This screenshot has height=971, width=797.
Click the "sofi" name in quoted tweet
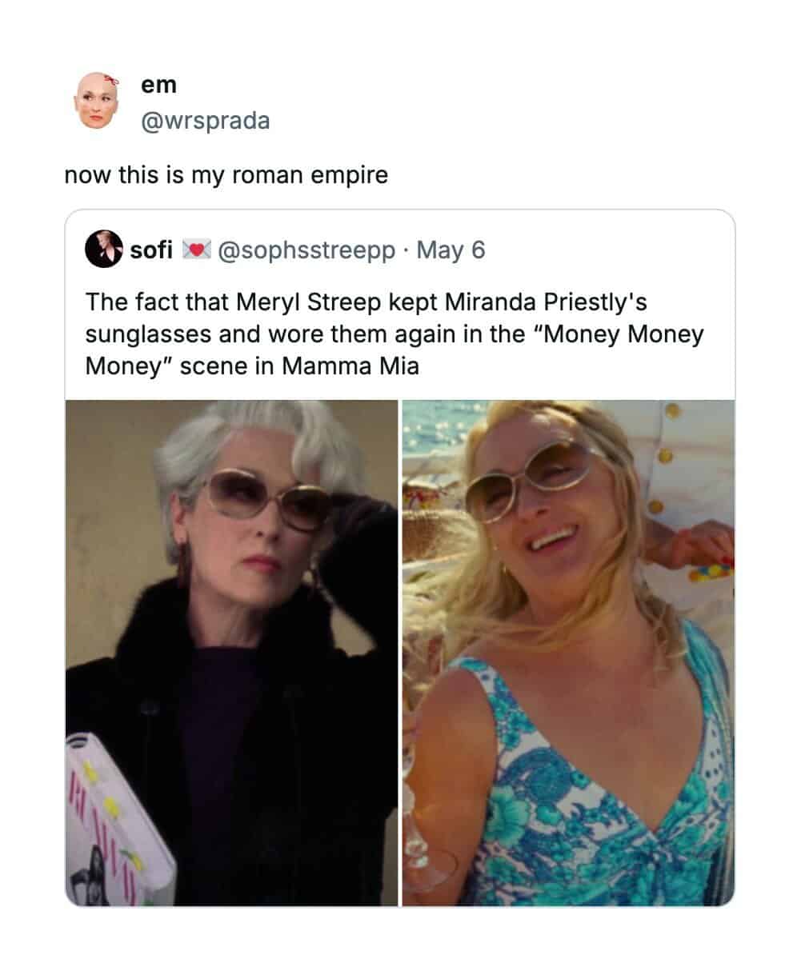click(151, 250)
